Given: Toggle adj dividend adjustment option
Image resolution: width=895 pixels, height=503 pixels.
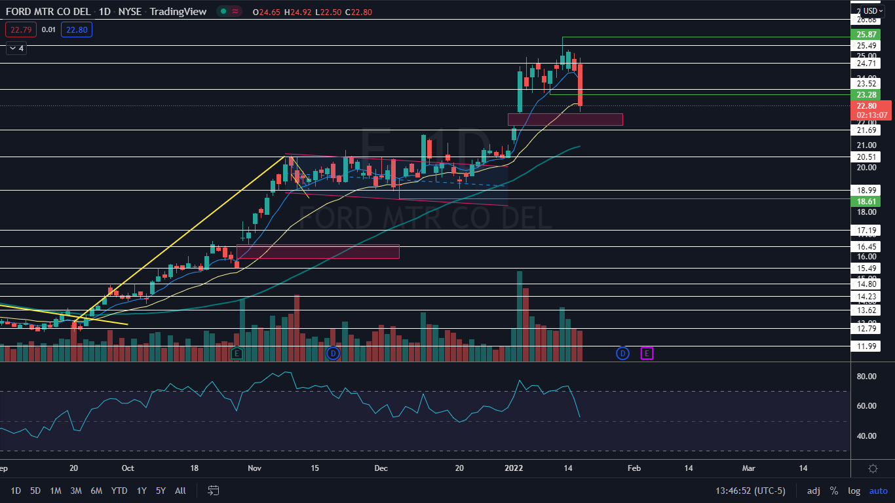Looking at the screenshot, I should tap(813, 491).
